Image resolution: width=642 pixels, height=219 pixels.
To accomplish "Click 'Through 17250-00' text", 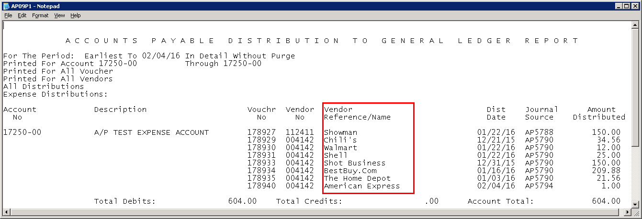I will point(223,64).
